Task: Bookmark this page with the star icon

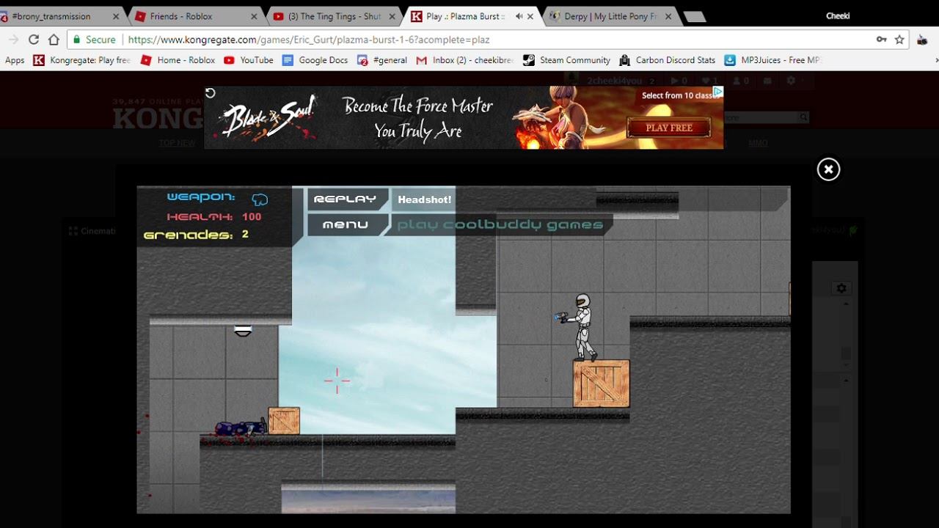Action: pos(899,40)
